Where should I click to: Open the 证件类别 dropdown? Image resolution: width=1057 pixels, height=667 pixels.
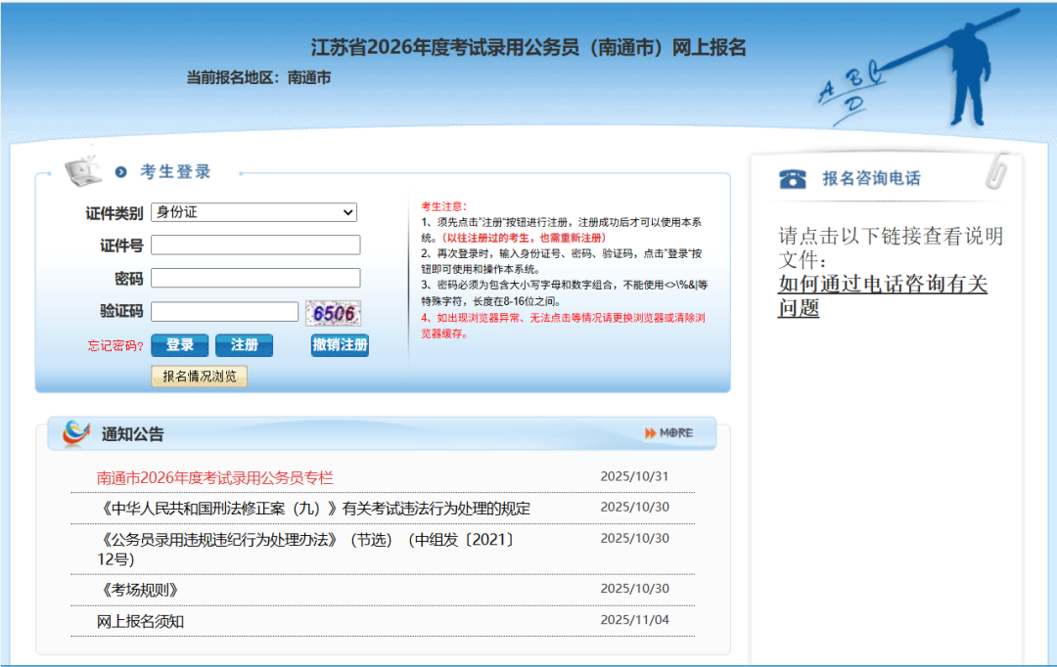pyautogui.click(x=253, y=212)
